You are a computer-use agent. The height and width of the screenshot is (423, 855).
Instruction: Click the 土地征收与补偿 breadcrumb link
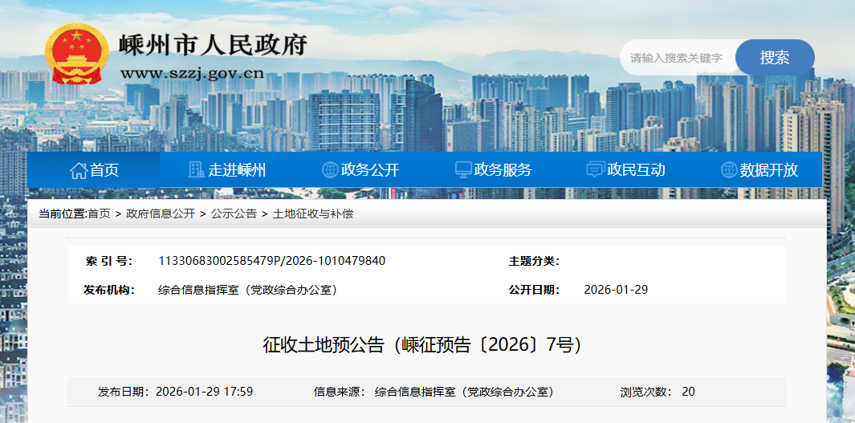313,214
